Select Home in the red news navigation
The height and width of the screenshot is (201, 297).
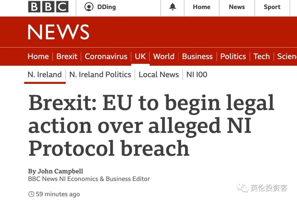(38, 56)
